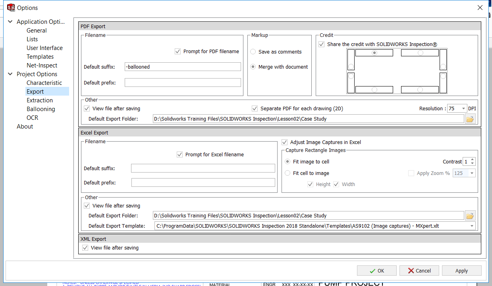Choose Fit image to cell
Screen dimensions: 492x286
[x=288, y=161]
